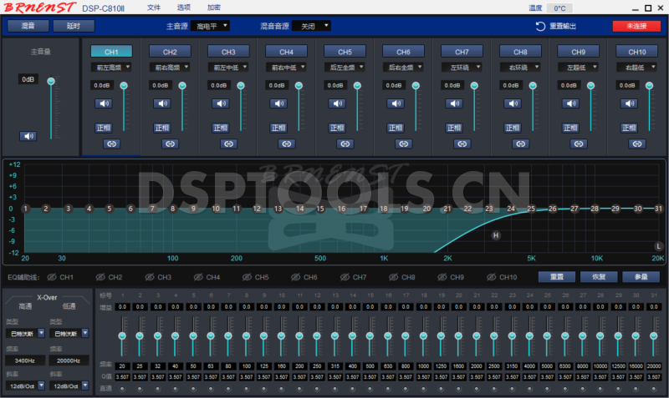This screenshot has height=398, width=669.
Task: Click the link icon under CH1
Action: click(111, 144)
